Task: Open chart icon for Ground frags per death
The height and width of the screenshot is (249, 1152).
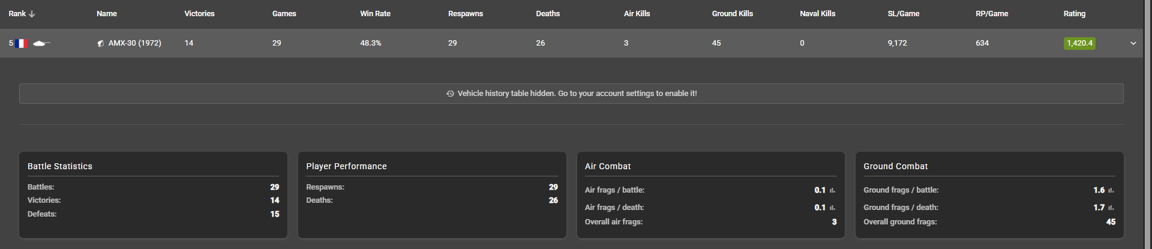Action: 1111,208
